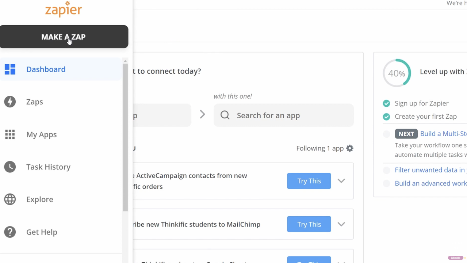Click the Filter unwanted data circle
The height and width of the screenshot is (263, 467).
(x=386, y=170)
